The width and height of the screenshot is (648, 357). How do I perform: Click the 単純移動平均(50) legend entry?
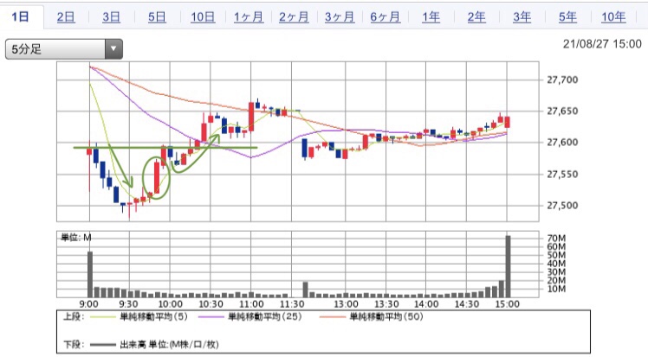point(386,316)
